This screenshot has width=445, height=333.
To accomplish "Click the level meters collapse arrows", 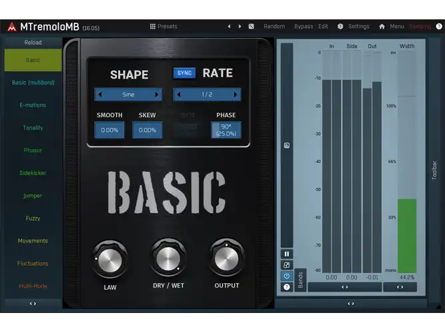I will [x=345, y=287].
